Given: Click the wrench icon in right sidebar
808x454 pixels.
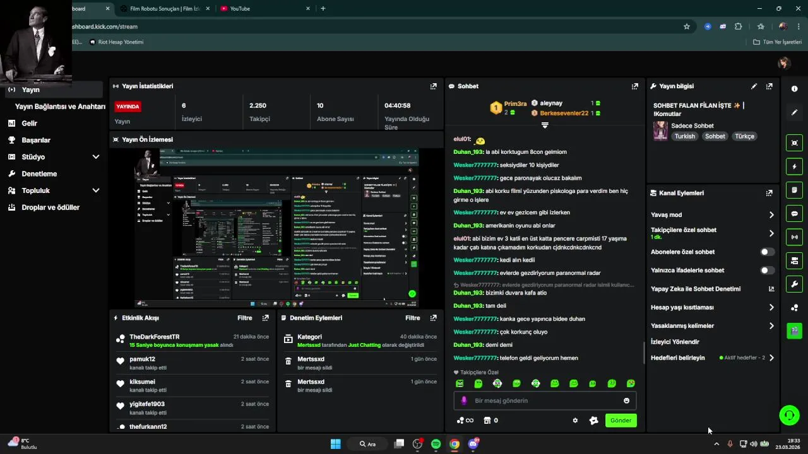Looking at the screenshot, I should 795,284.
